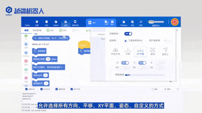The width and height of the screenshot is (202, 113).
Task: Choose the 姿态 orientation mode icon
Action: click(153, 51)
